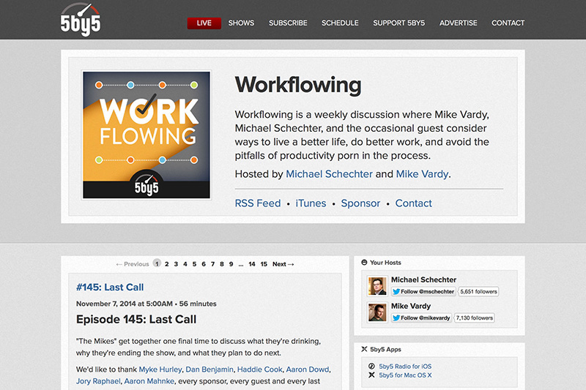Go to pagination page 7
The image size is (586, 390).
point(212,264)
